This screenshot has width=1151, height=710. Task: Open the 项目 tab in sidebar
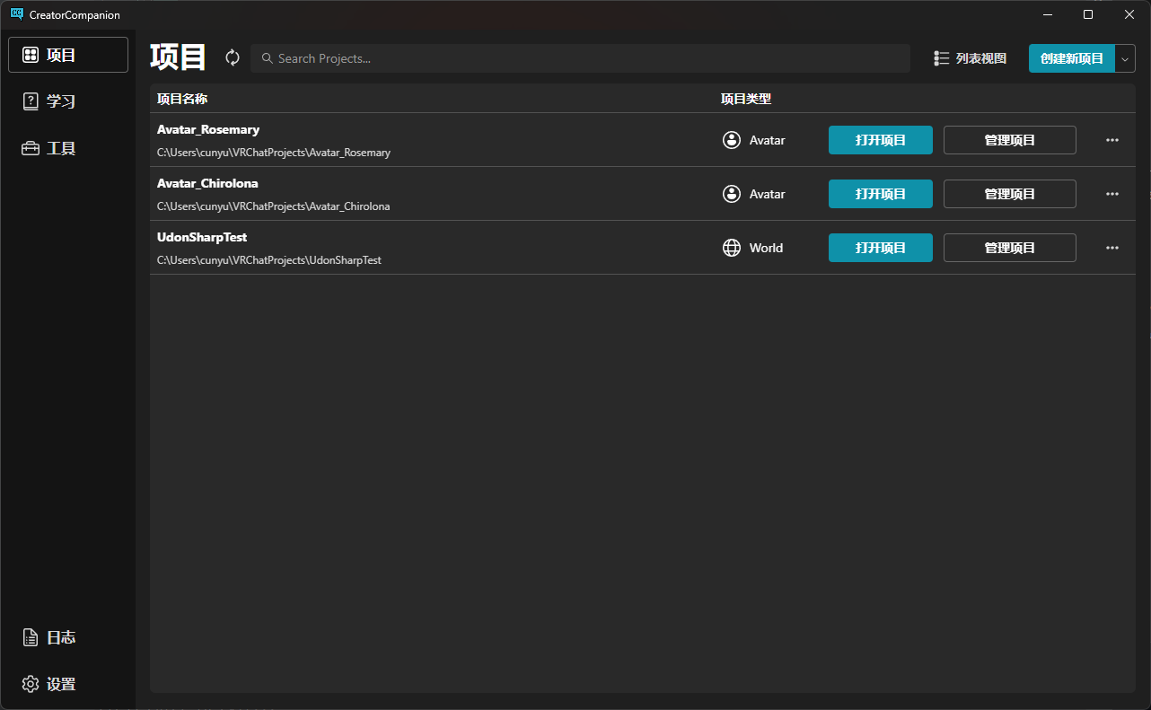pos(68,55)
